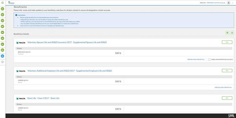The height and width of the screenshot is (118, 236).
Task: Add secondary beneficiary for Spouse Life plan
Action: 196,59
